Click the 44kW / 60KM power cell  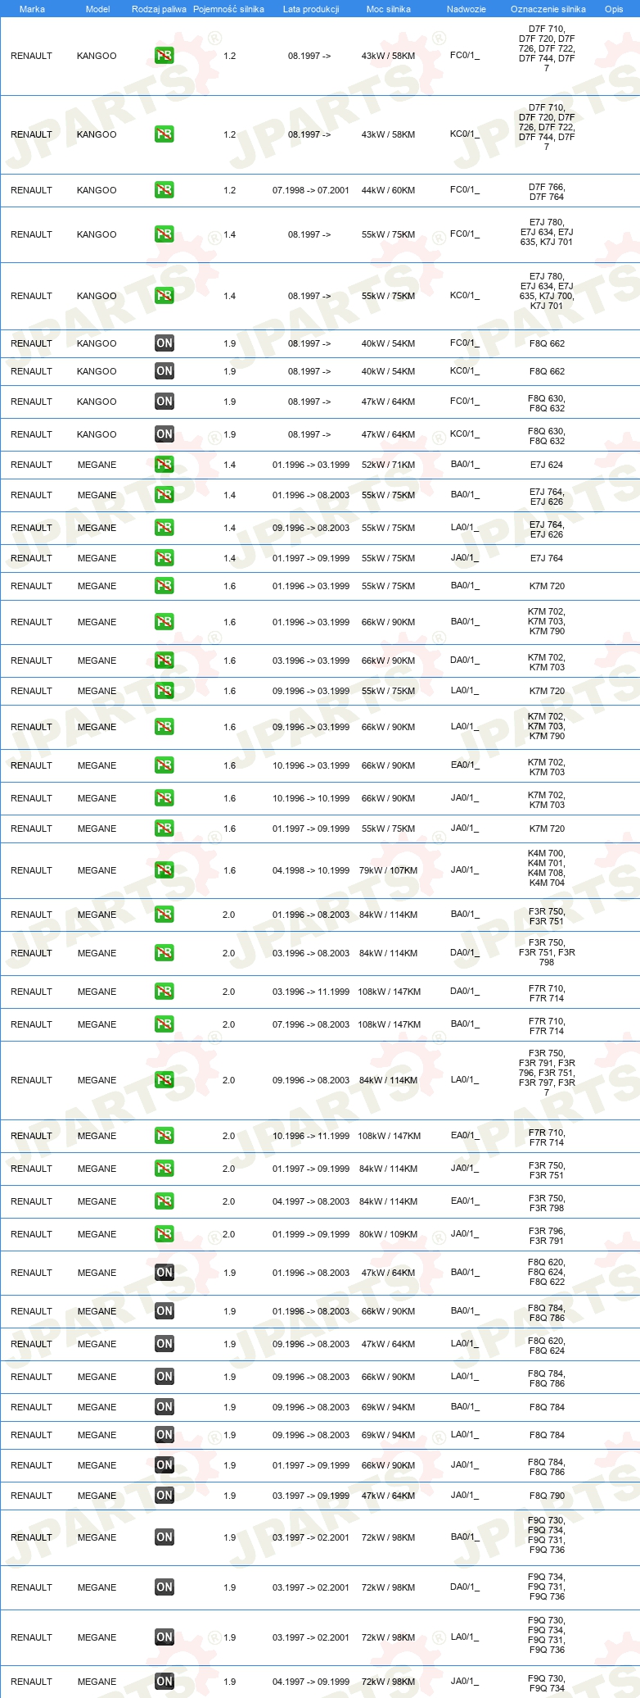coord(388,190)
